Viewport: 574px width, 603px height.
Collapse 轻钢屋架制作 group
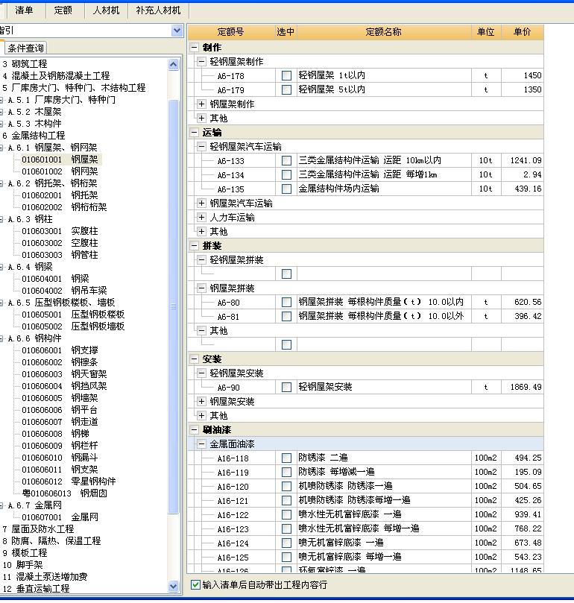coord(201,62)
